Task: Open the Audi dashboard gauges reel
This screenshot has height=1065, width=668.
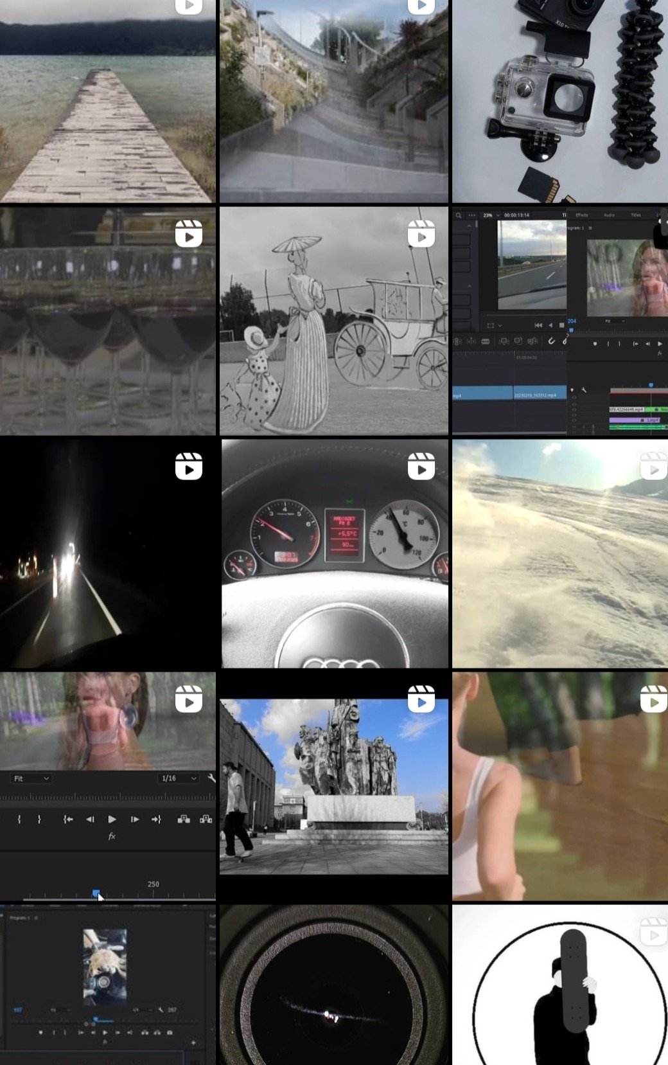Action: tap(334, 553)
